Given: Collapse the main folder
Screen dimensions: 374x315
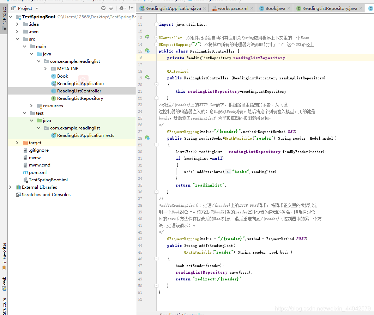Looking at the screenshot, I should click(25, 46).
